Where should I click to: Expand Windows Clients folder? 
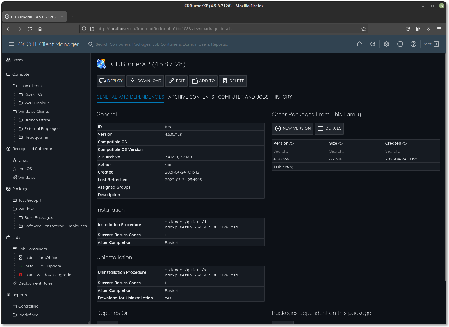(31, 111)
